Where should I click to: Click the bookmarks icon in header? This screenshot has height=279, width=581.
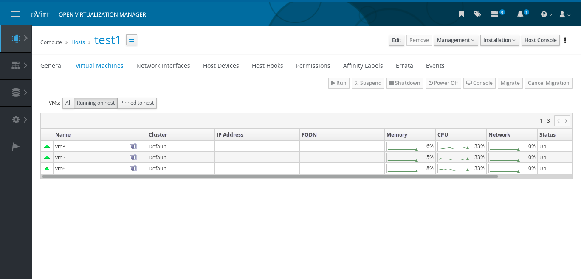click(x=462, y=14)
